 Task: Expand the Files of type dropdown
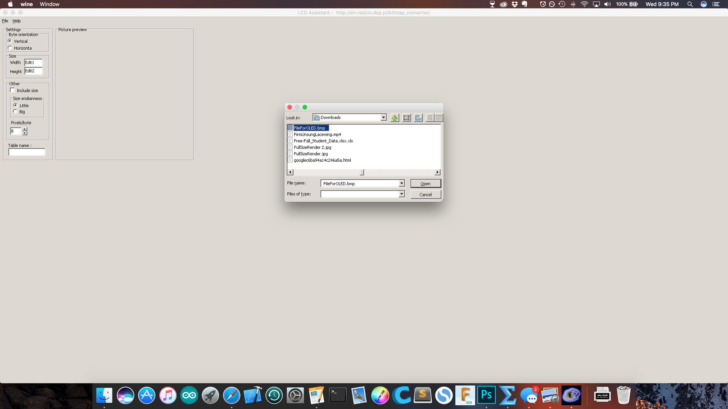pyautogui.click(x=402, y=194)
